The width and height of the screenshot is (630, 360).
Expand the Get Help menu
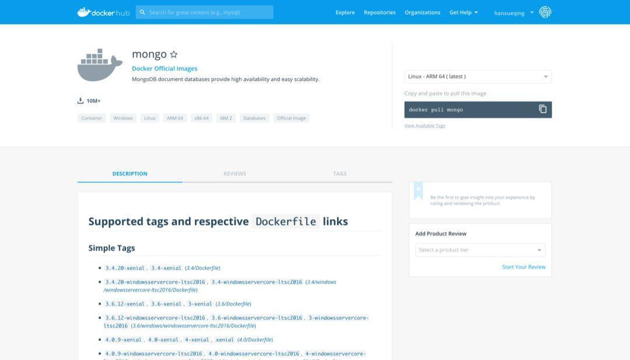pos(464,12)
